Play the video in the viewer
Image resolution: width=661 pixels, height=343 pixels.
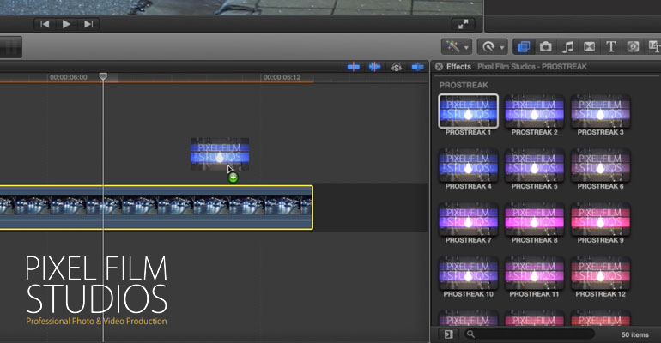[66, 24]
